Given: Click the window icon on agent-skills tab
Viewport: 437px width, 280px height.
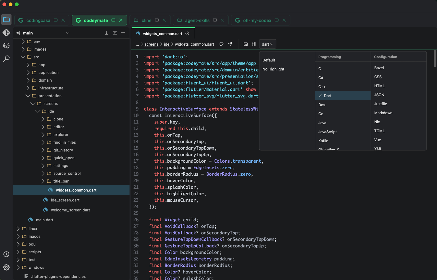Looking at the screenshot, I should [x=215, y=20].
